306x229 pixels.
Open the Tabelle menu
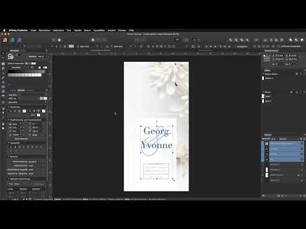tap(78, 31)
